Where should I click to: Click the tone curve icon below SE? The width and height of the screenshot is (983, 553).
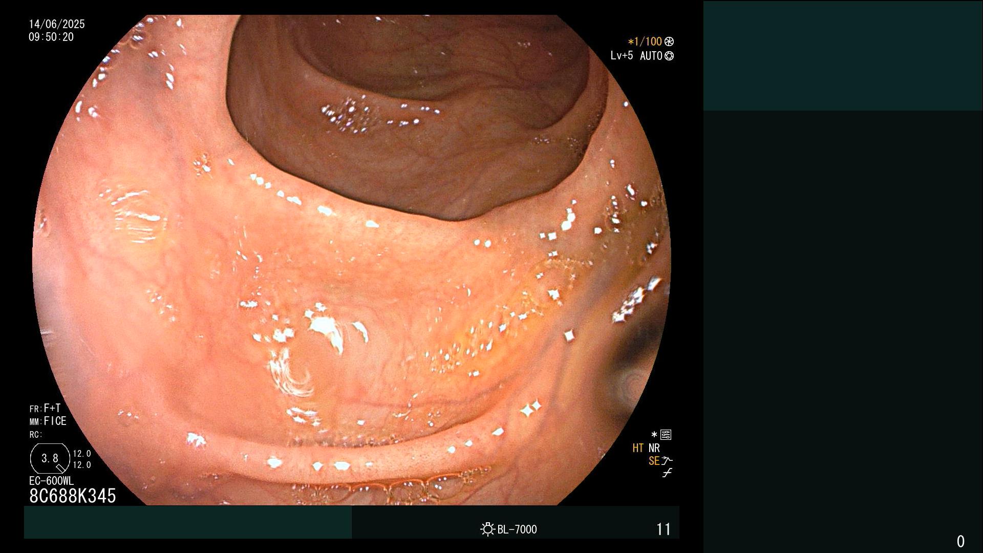667,473
